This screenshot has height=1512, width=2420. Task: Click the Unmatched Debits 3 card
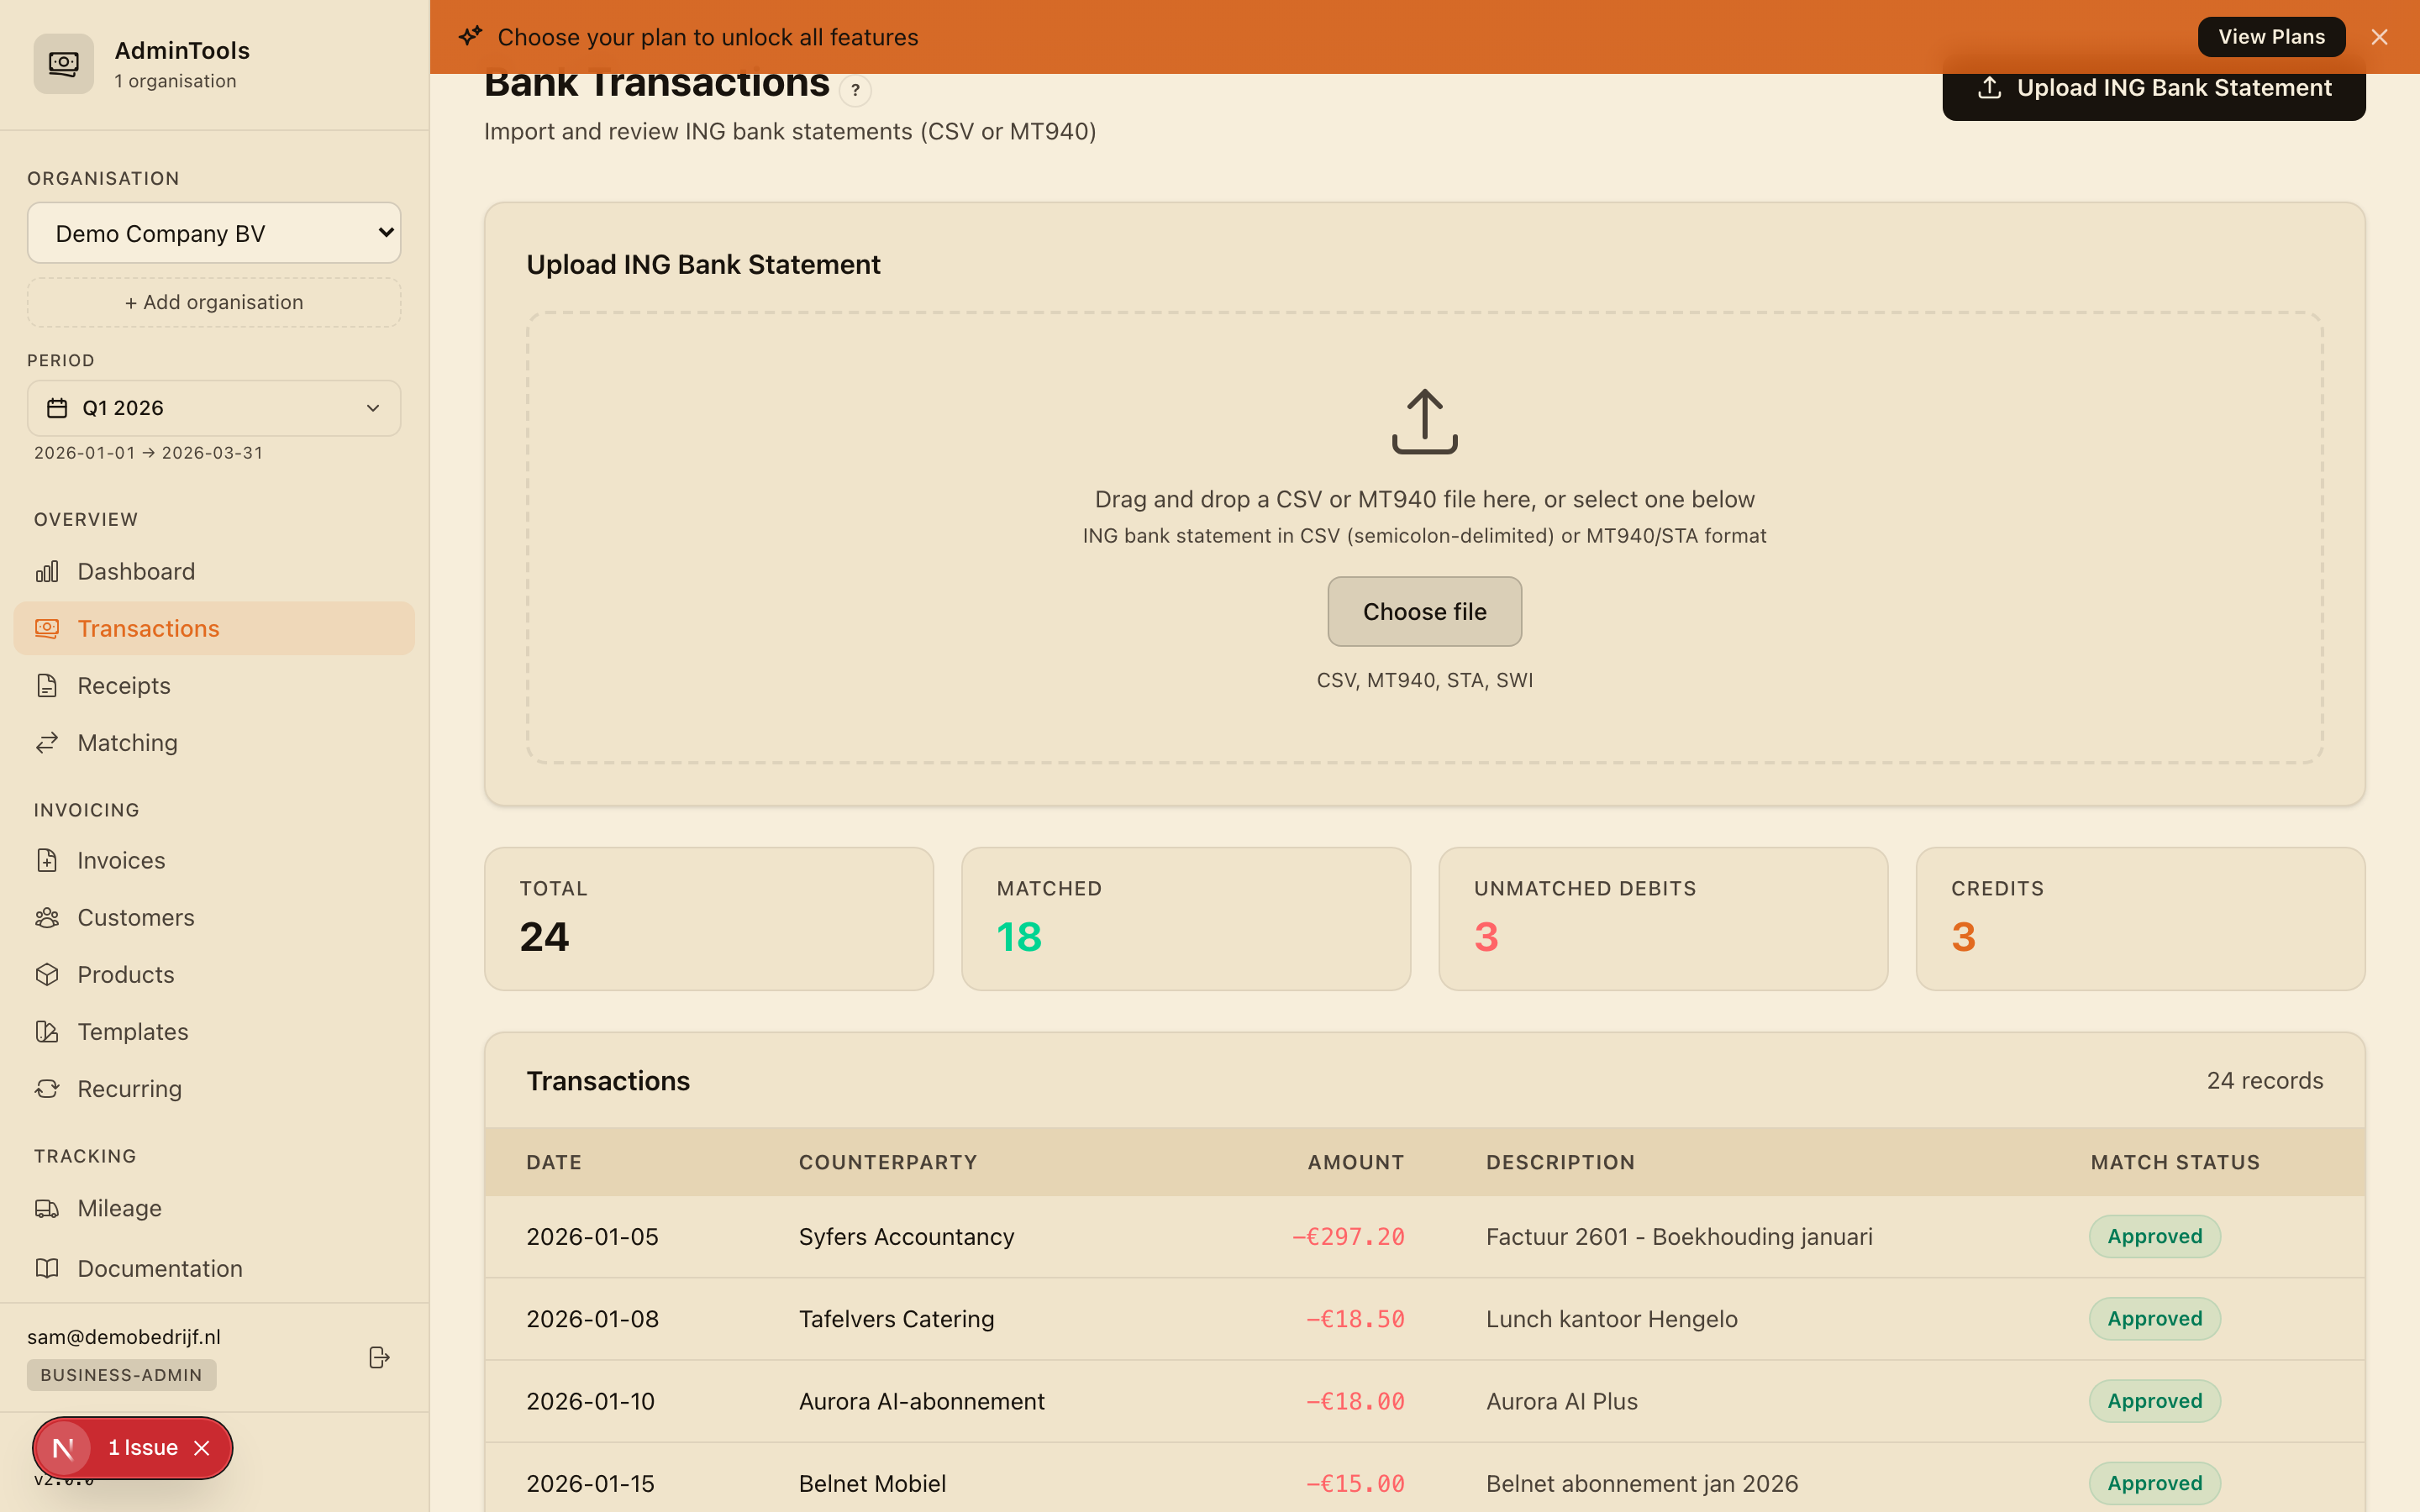pos(1663,918)
